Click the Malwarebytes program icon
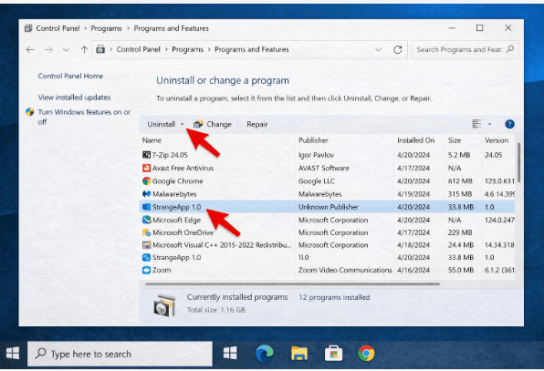Screen dimensions: 544x371 146,193
